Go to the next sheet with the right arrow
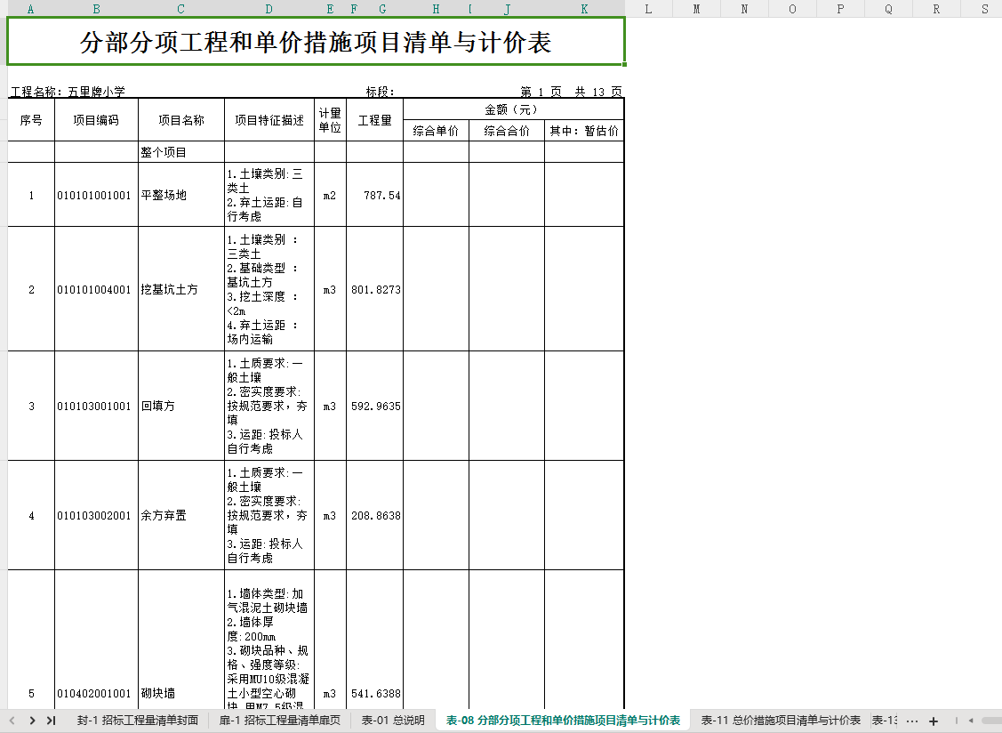Image resolution: width=1002 pixels, height=733 pixels. [x=32, y=721]
